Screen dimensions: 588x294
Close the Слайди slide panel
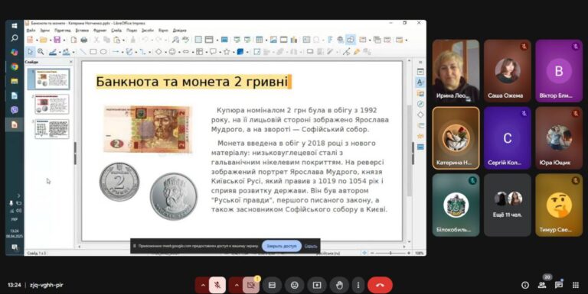(x=71, y=62)
